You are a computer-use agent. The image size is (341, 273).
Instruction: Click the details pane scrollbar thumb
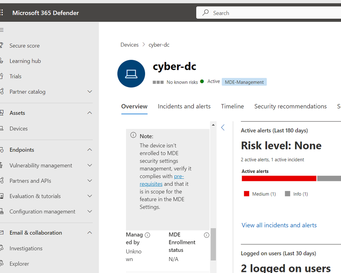(213, 244)
